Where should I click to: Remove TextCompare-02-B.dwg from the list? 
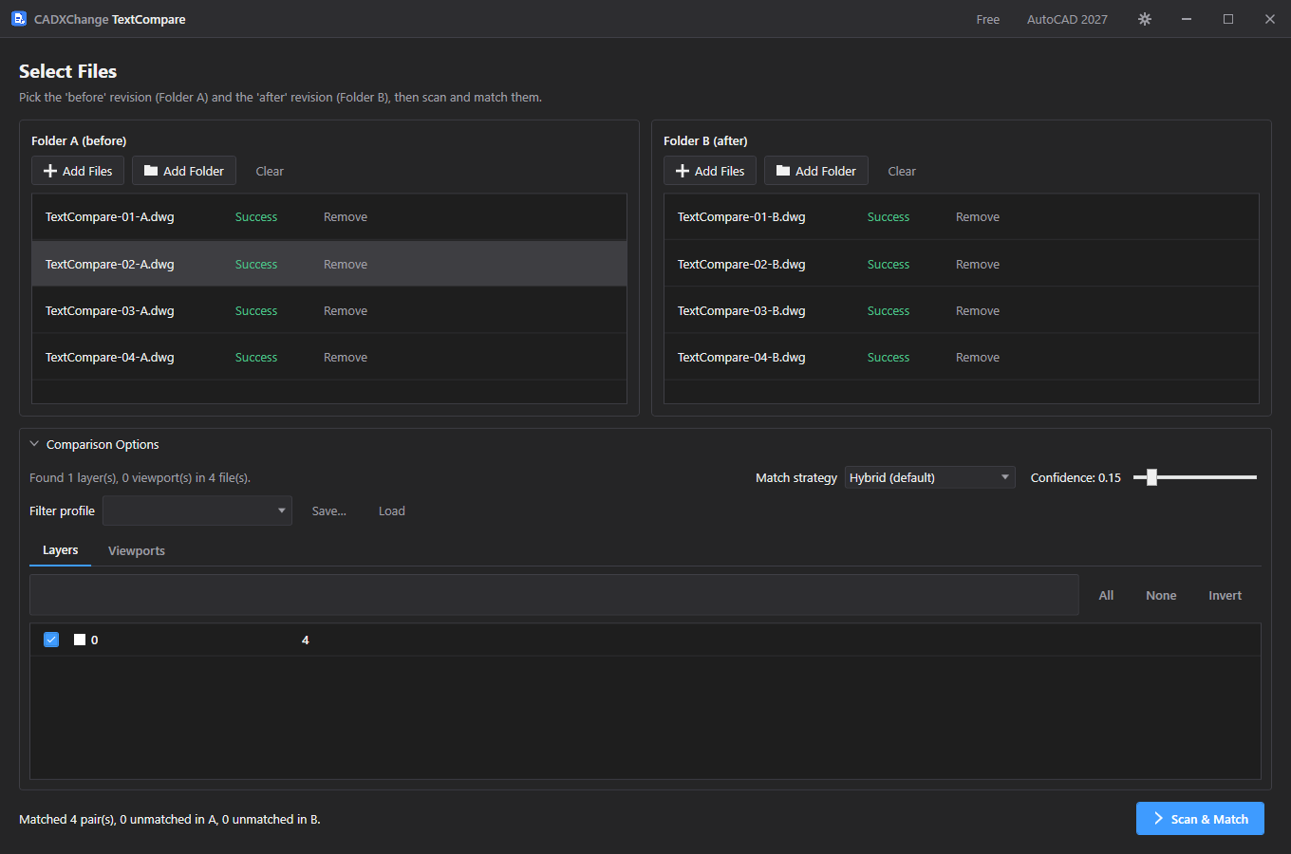(978, 265)
